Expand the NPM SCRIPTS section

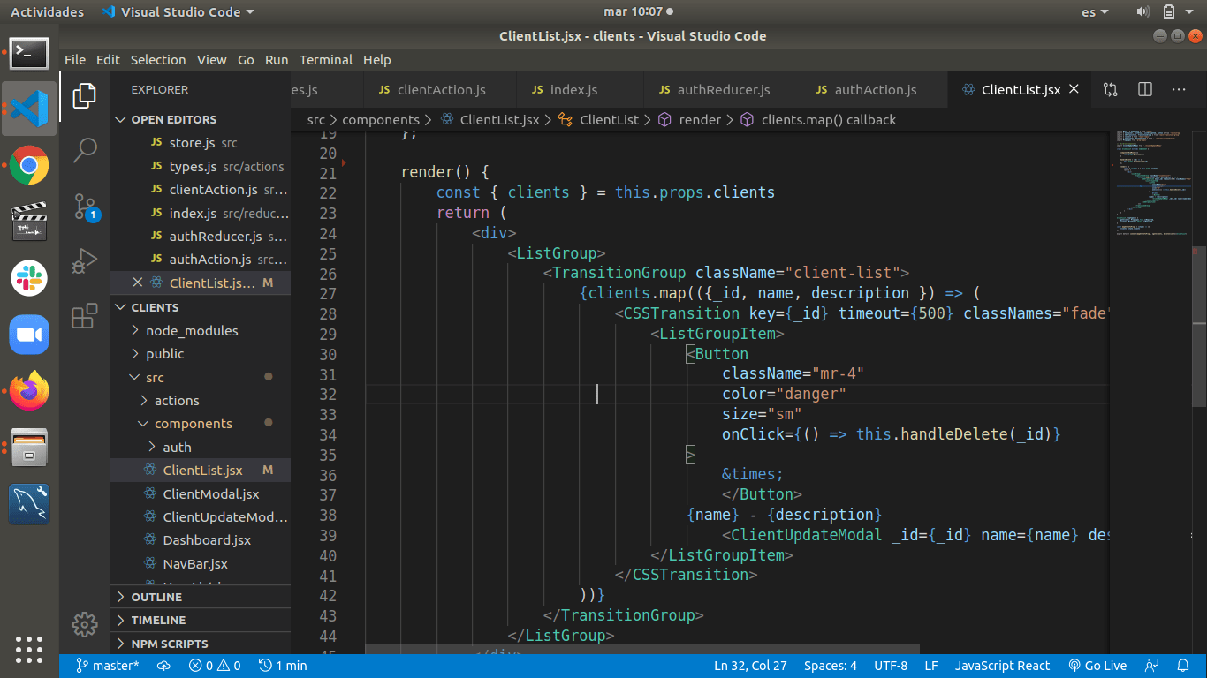pyautogui.click(x=169, y=644)
